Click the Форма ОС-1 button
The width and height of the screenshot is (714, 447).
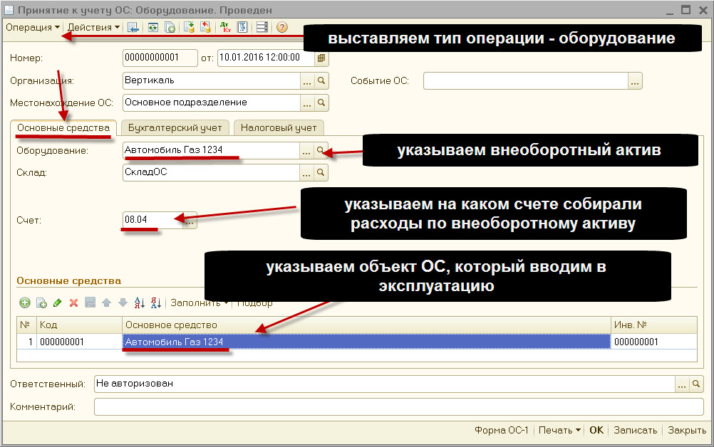(x=501, y=431)
